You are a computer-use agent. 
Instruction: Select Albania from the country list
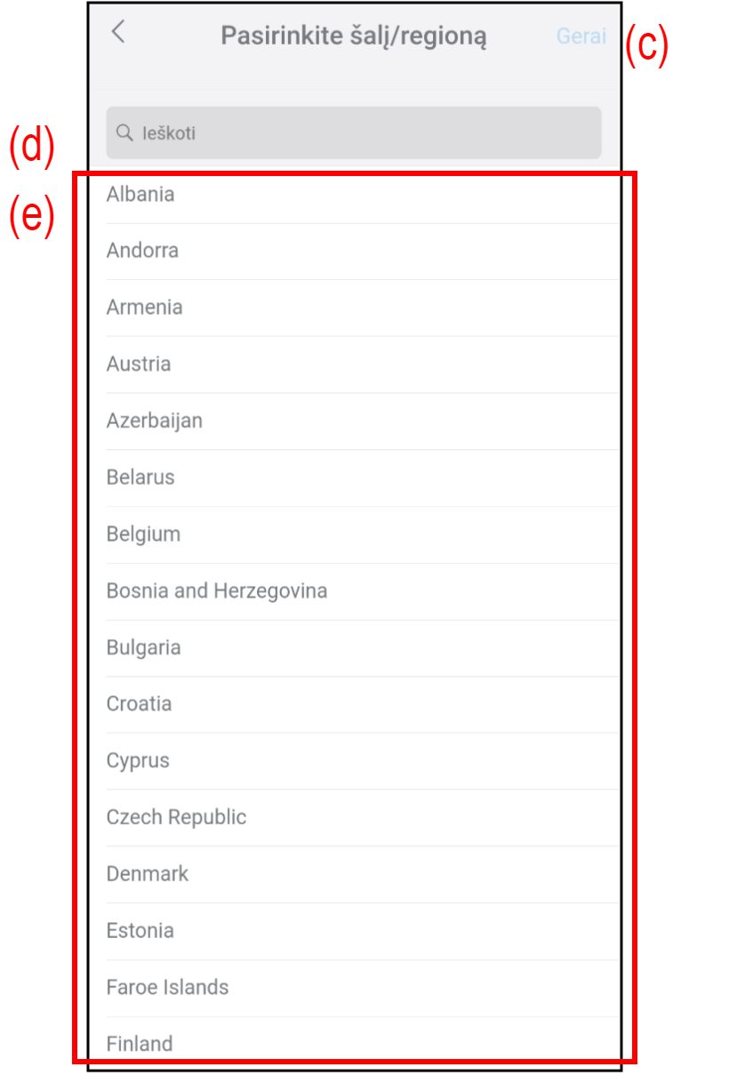(x=140, y=194)
